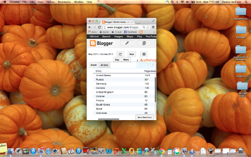The height and width of the screenshot is (157, 251).
Task: Switch stats range to Day
Action: click(117, 60)
